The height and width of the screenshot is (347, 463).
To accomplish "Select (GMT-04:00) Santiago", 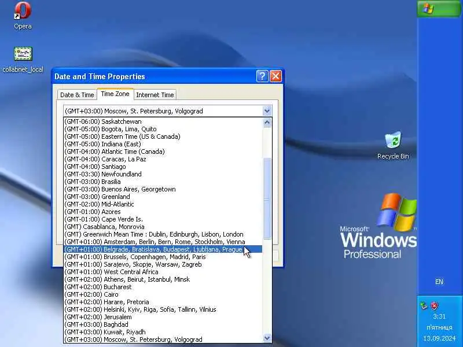I will [x=163, y=167].
